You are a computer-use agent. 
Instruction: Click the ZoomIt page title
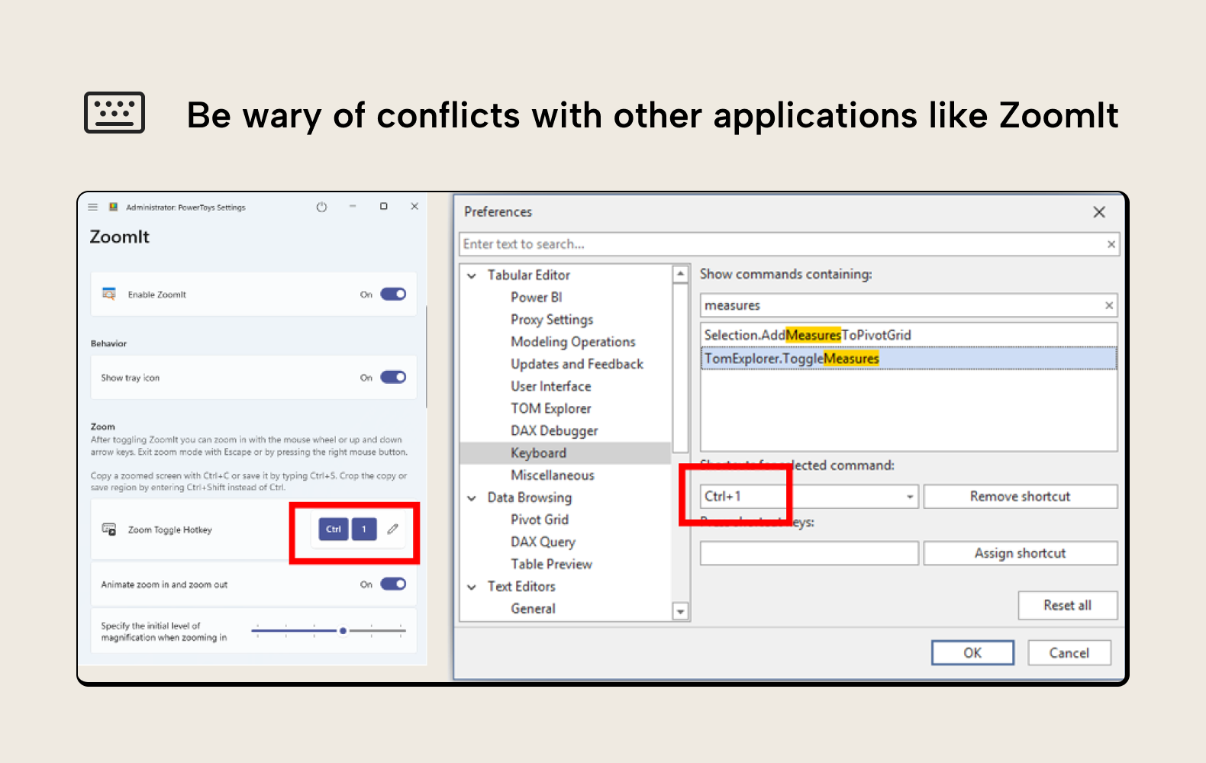click(120, 237)
